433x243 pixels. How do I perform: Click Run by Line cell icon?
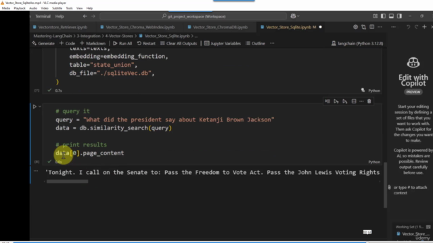327,101
